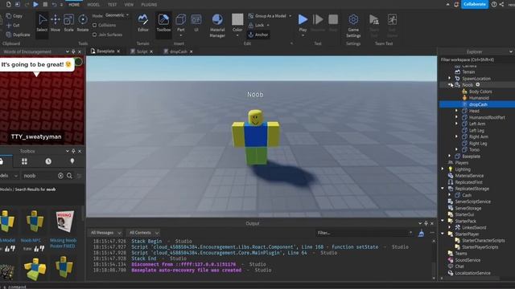Activate the Scale tool

(68, 23)
